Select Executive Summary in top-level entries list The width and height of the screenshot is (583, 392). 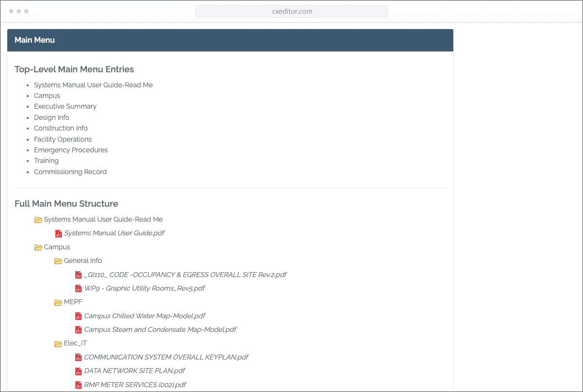tap(65, 106)
